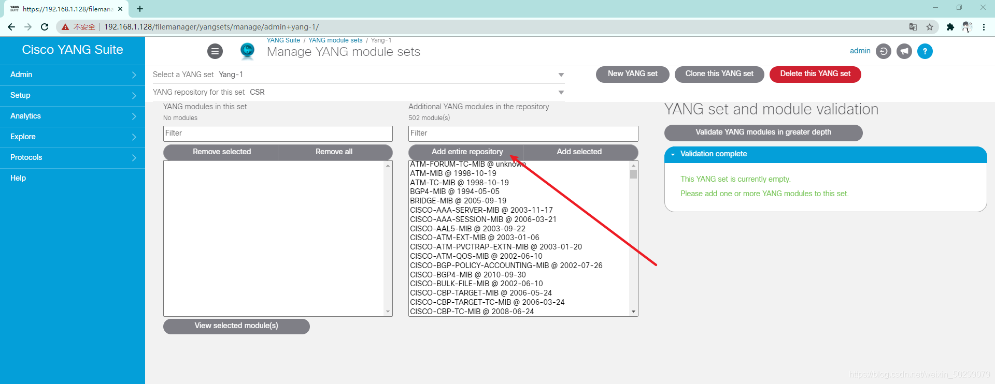The image size is (995, 384).
Task: Select CISCO-CBP-TARGET-TC-MIB @ 2006-03-24 module
Action: coord(519,302)
